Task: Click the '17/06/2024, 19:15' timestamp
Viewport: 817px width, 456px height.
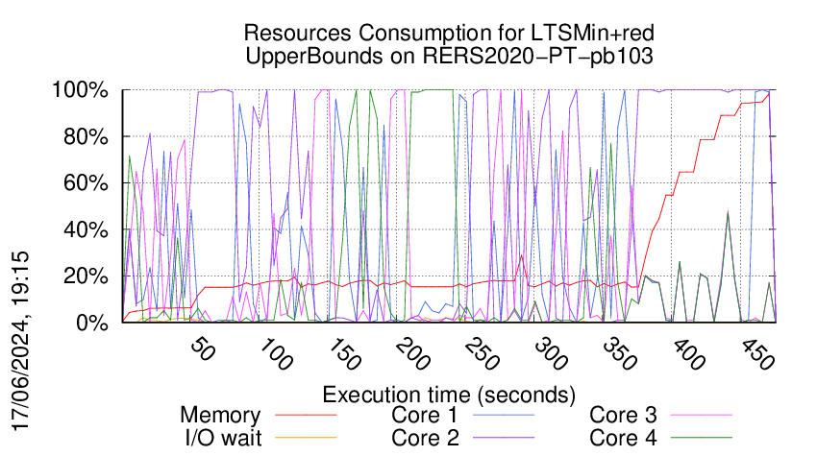Action: [20, 342]
